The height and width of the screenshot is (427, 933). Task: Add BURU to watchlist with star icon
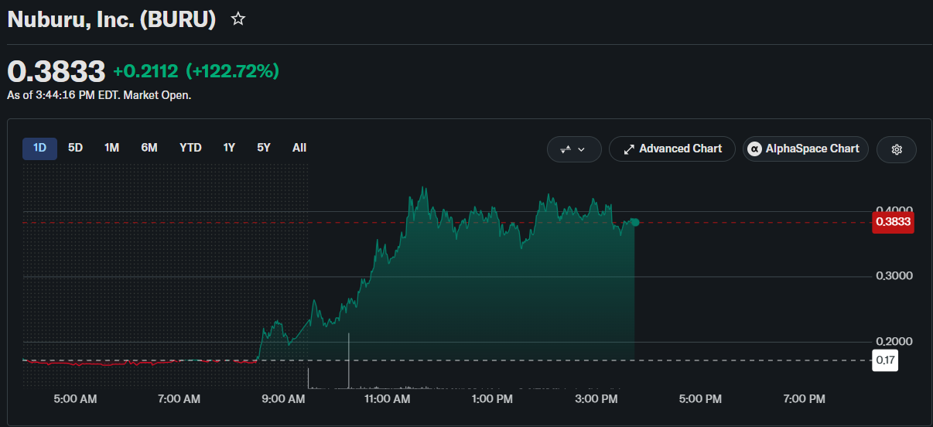[x=238, y=19]
